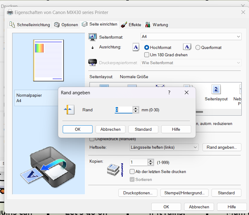Click Abbrechen in printer properties window
The image size is (249, 215).
pyautogui.click(x=199, y=207)
